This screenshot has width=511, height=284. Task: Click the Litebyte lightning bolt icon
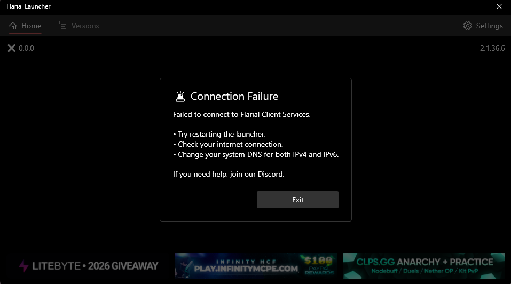click(x=23, y=266)
